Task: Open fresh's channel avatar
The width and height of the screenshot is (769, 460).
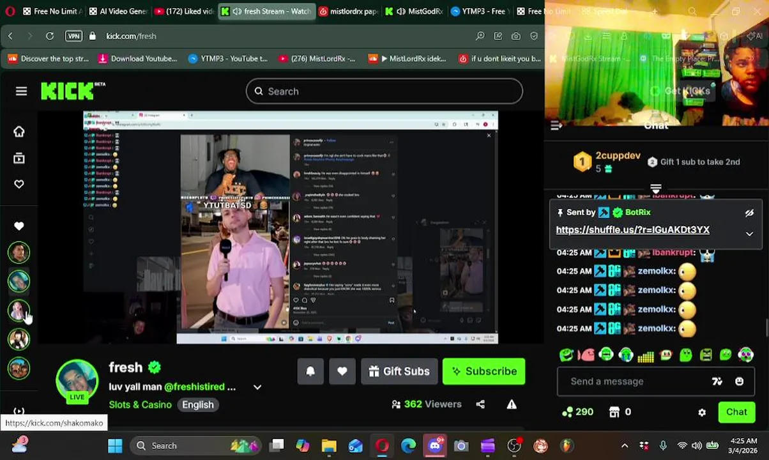Action: (77, 381)
